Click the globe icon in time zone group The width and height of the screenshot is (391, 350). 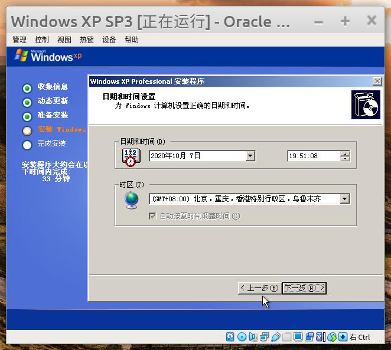point(132,200)
